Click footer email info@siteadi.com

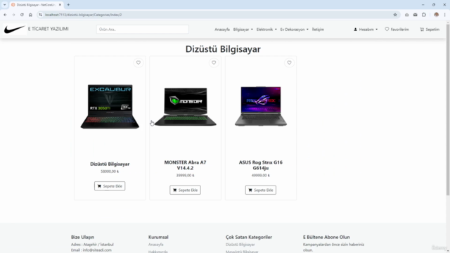[x=97, y=250]
